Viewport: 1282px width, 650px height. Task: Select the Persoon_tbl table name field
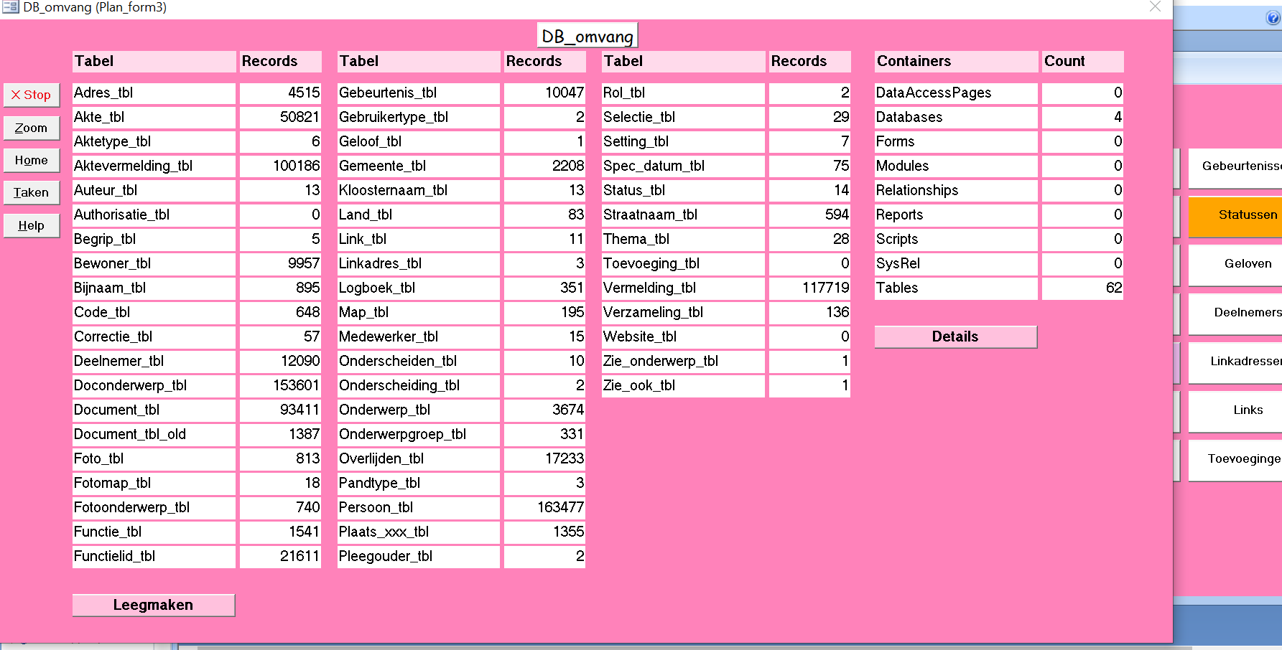[x=418, y=507]
